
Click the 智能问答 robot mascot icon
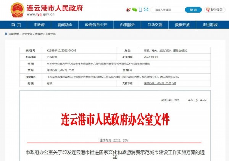pos(208,10)
